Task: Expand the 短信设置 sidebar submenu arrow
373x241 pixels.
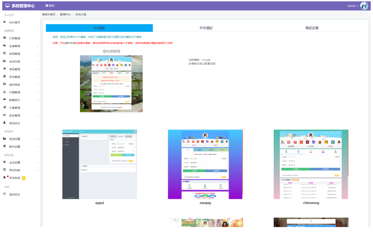Action: (37, 139)
